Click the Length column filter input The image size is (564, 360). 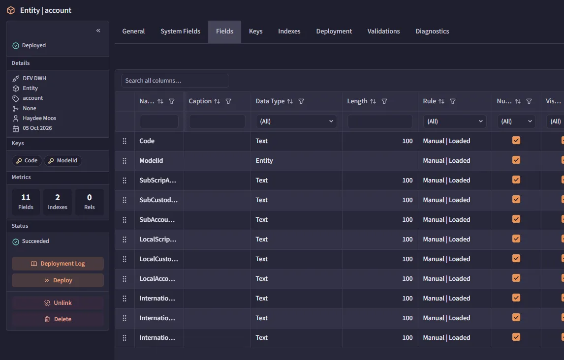pyautogui.click(x=380, y=121)
